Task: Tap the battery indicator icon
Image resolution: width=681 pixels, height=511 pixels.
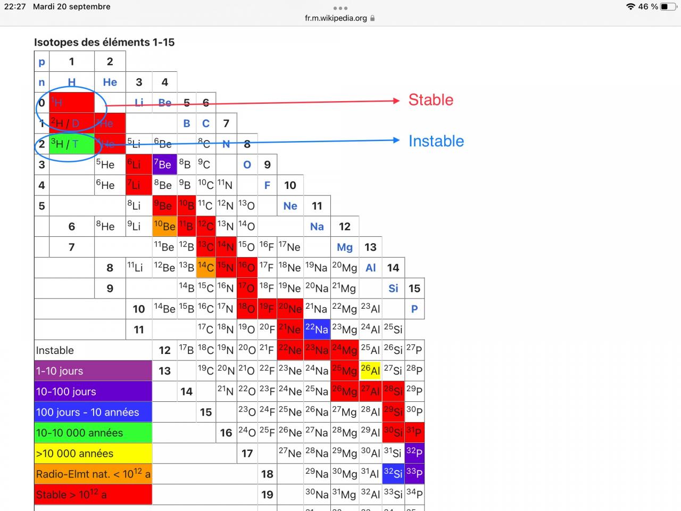Action: [668, 7]
